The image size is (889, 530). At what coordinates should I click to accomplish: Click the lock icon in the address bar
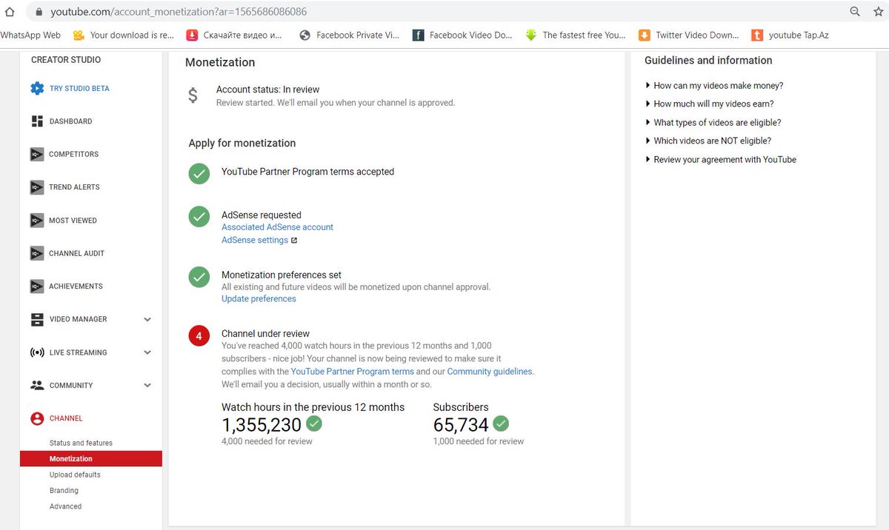pos(38,12)
